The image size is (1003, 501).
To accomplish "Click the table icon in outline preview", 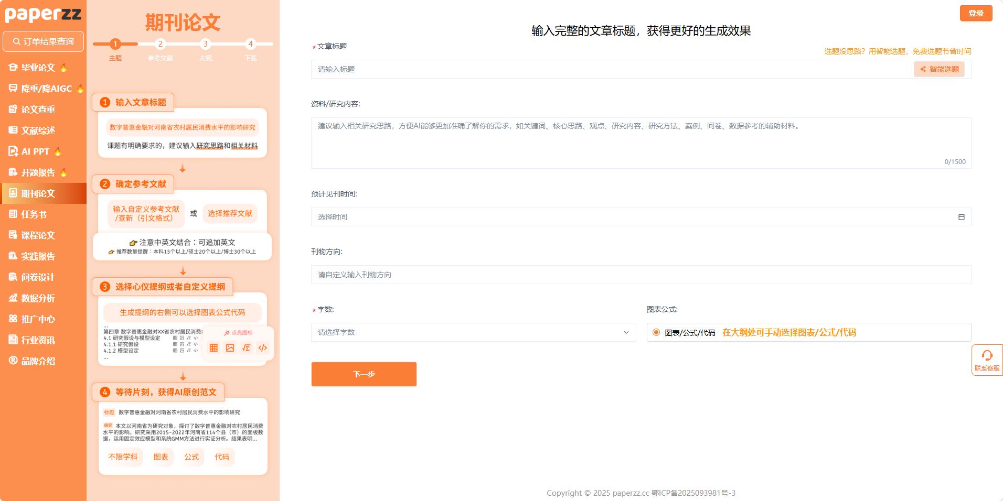I will point(214,348).
